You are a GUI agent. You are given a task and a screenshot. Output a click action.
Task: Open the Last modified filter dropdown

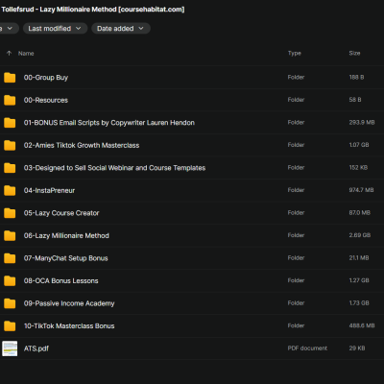click(x=55, y=29)
